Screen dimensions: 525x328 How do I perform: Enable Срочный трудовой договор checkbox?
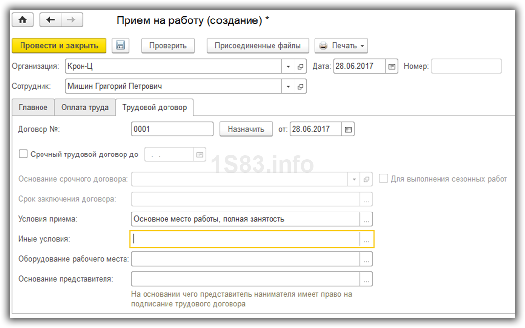click(x=23, y=154)
